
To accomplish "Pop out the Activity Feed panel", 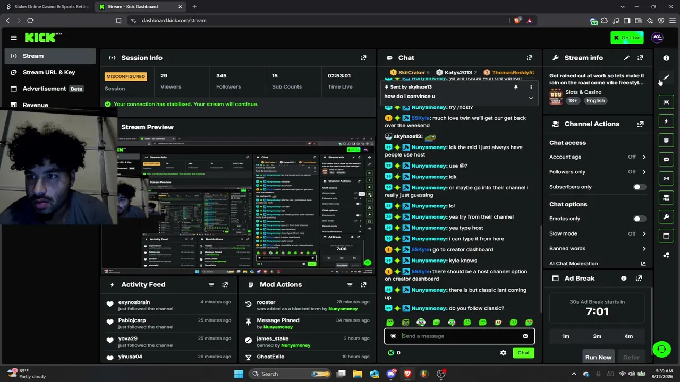I will pos(225,285).
